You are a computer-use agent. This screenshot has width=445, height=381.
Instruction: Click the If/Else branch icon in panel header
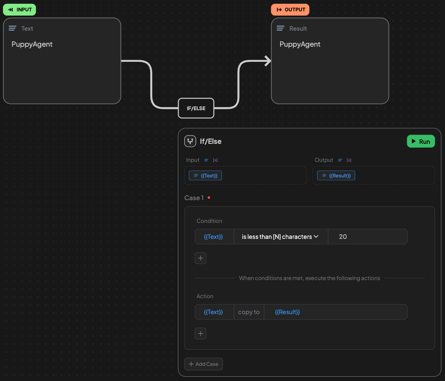point(190,141)
